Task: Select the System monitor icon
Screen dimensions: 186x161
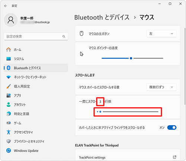Action: click(x=9, y=59)
